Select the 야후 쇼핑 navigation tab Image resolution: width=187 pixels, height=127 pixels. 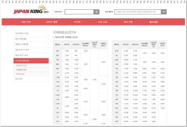click(x=103, y=22)
